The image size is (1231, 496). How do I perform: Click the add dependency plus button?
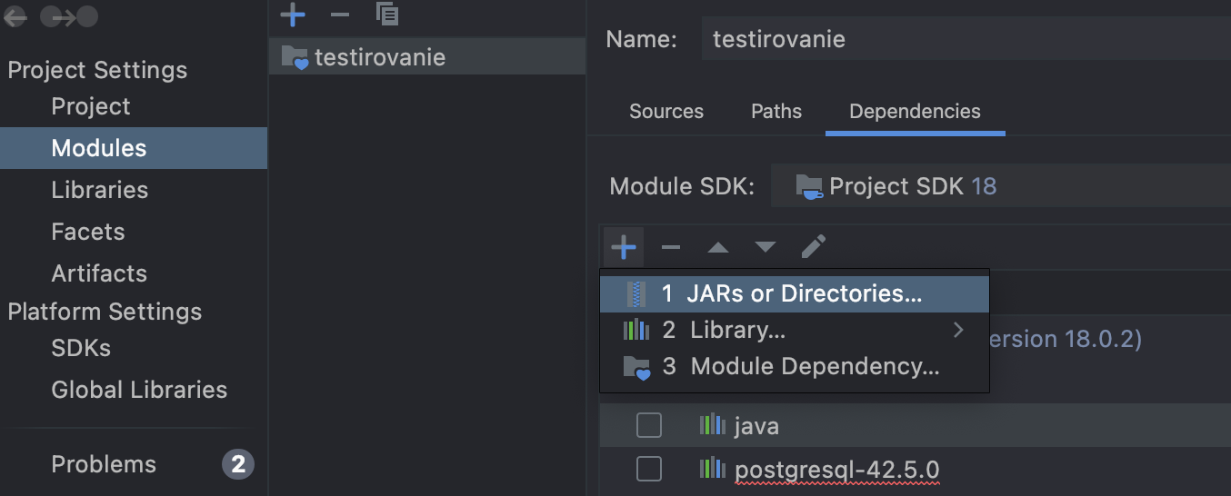pos(624,247)
